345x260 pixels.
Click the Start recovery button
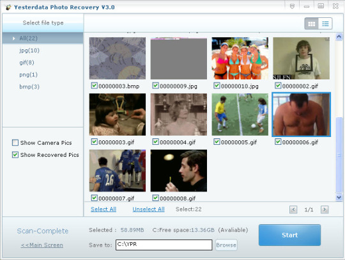click(289, 235)
